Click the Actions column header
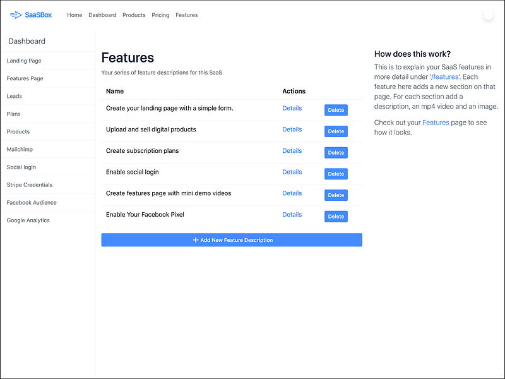Screen dimensions: 505x379 [294, 91]
